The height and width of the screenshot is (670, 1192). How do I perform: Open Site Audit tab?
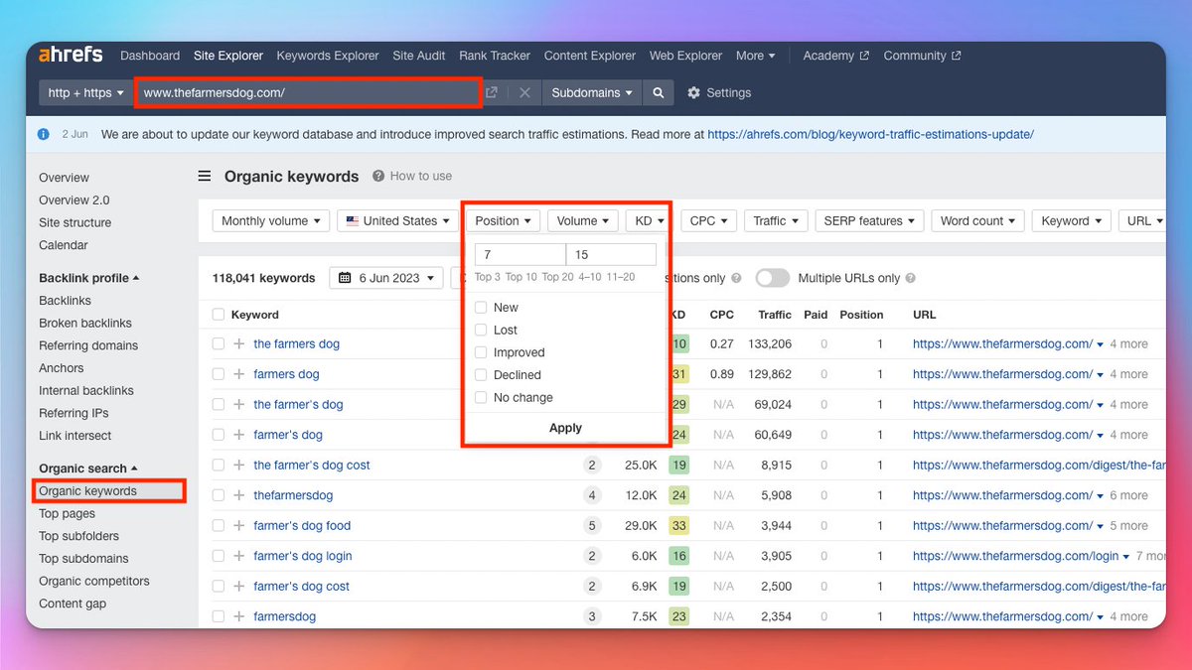[x=419, y=56]
